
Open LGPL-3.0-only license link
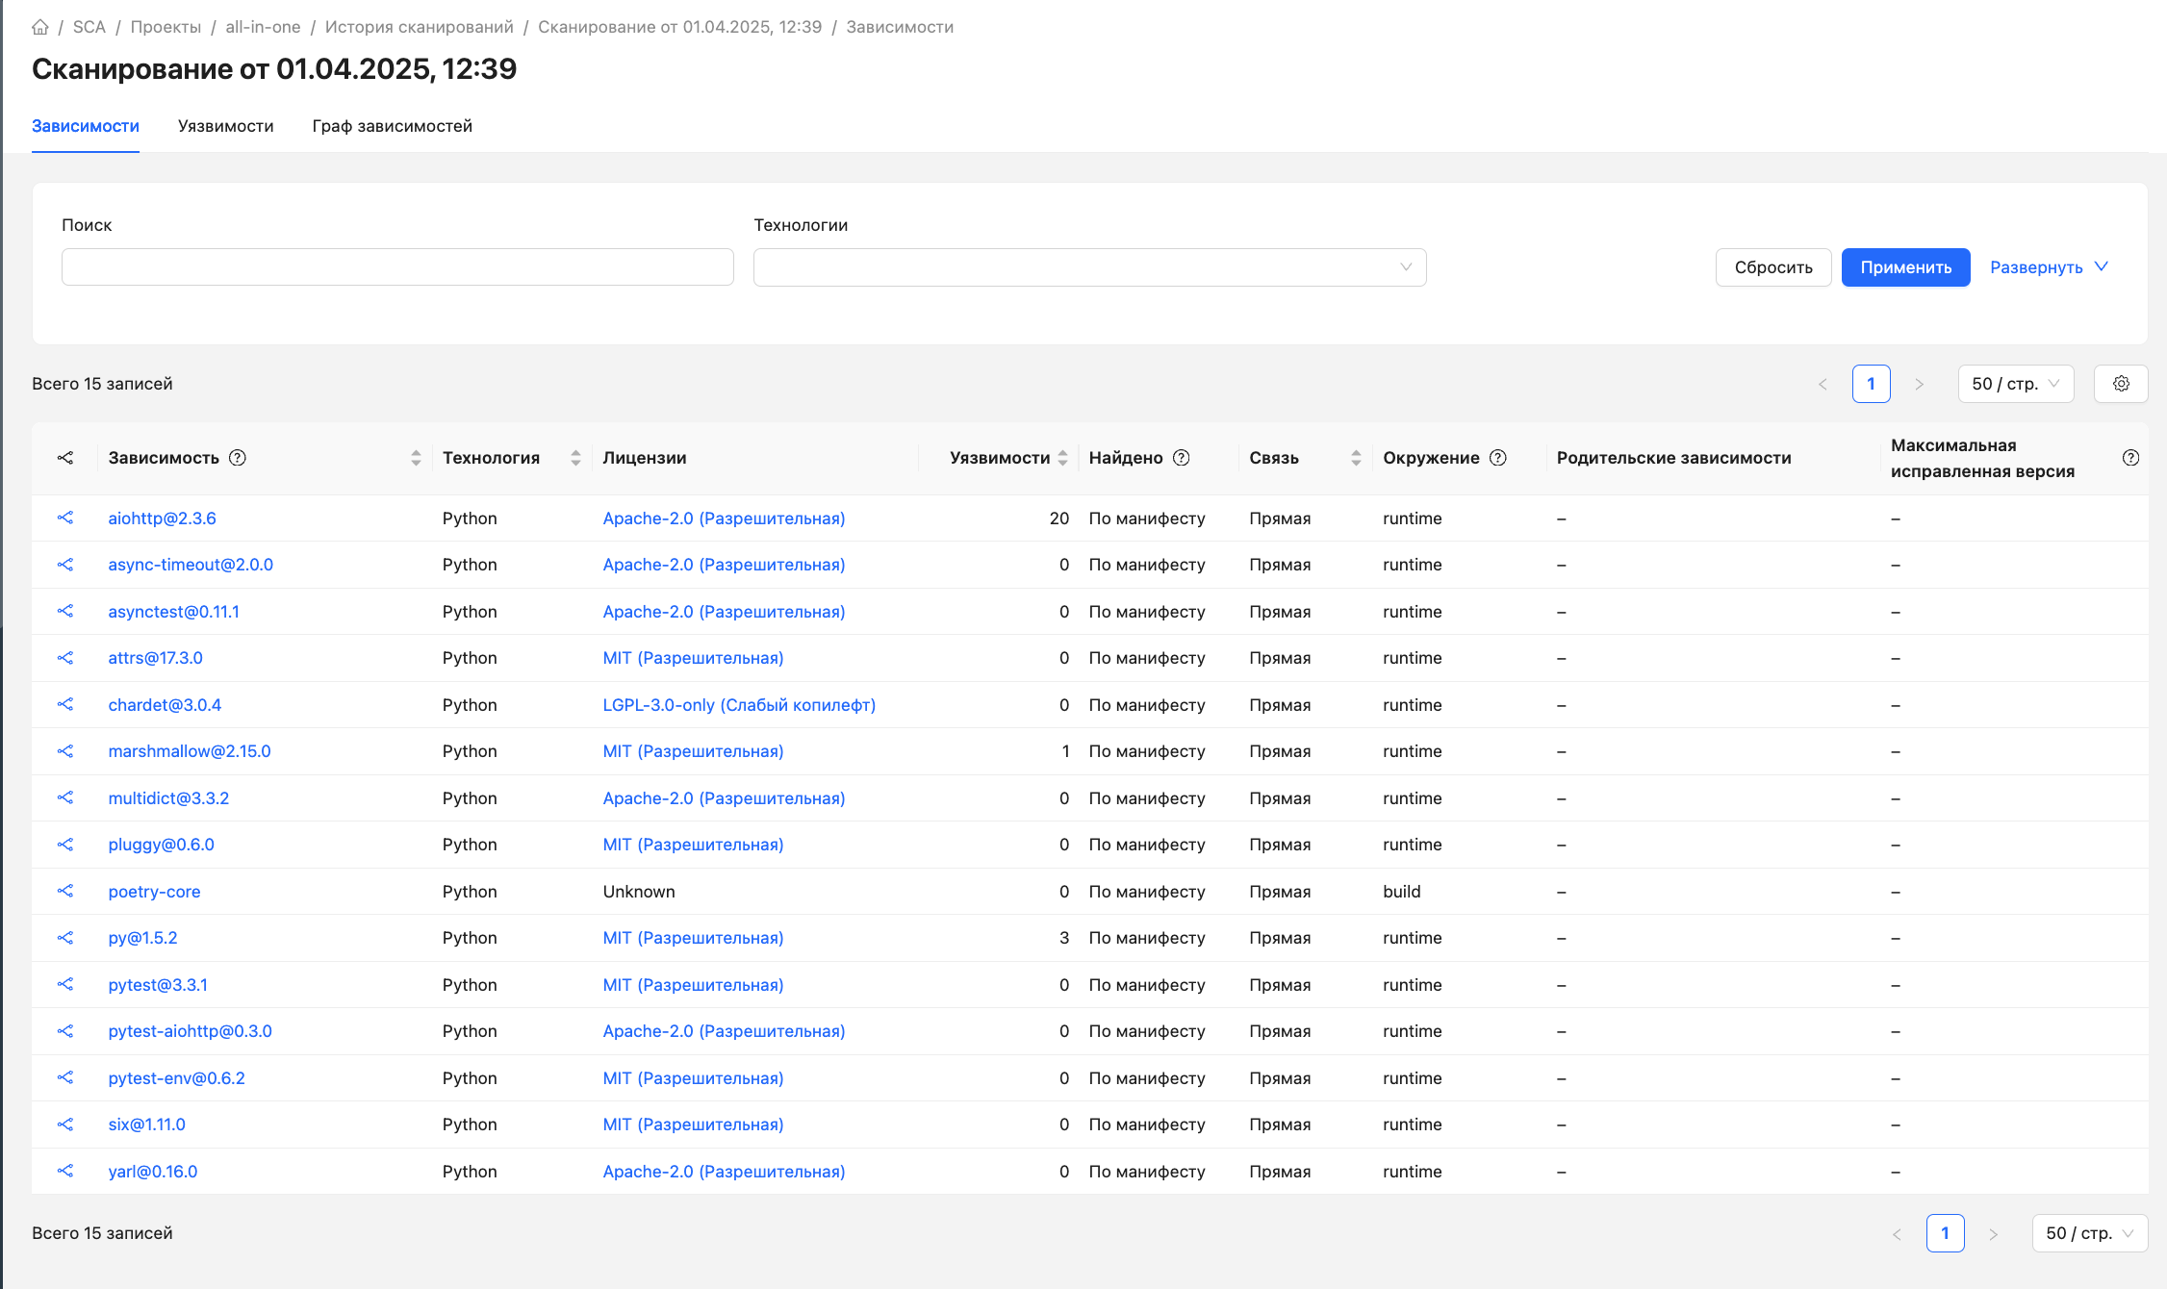739,705
